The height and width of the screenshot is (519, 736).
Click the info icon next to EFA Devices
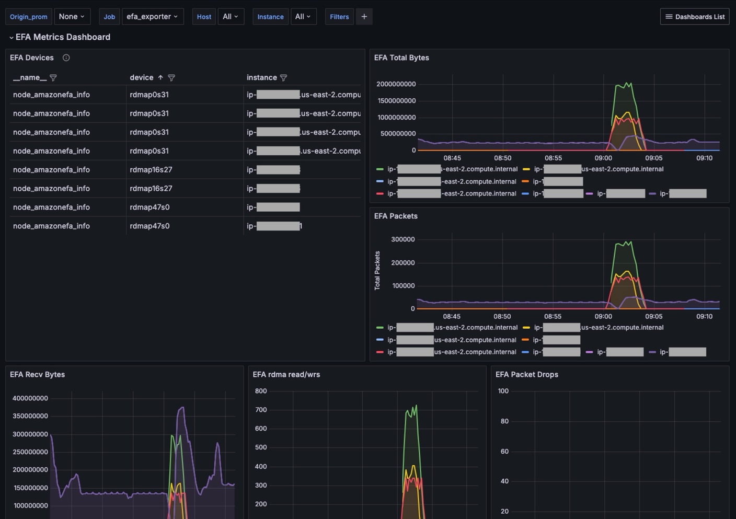point(66,57)
